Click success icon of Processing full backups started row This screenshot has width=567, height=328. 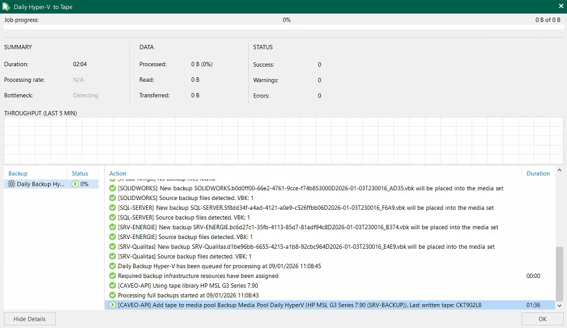point(112,296)
